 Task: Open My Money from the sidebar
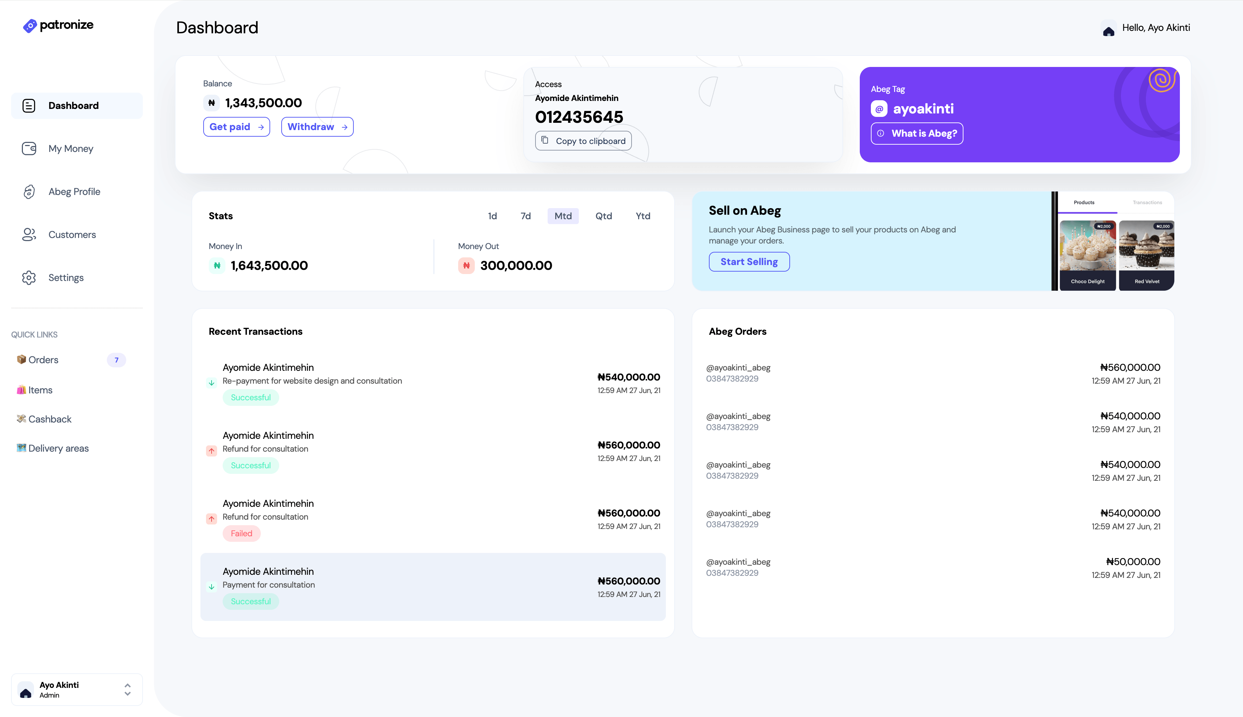tap(77, 148)
